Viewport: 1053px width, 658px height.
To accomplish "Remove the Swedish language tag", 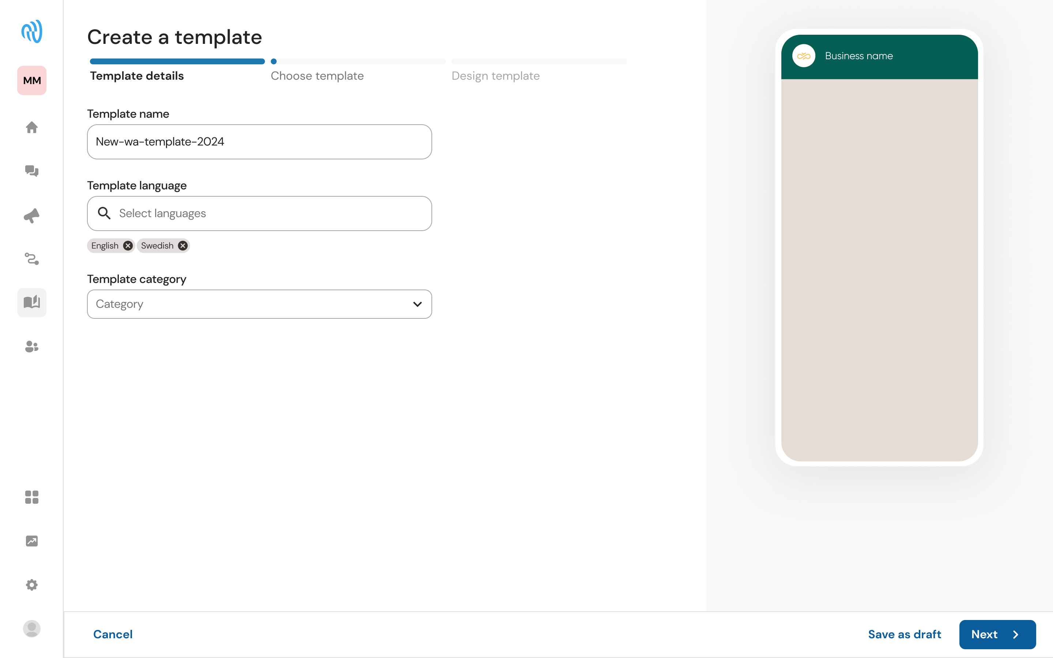I will (183, 246).
